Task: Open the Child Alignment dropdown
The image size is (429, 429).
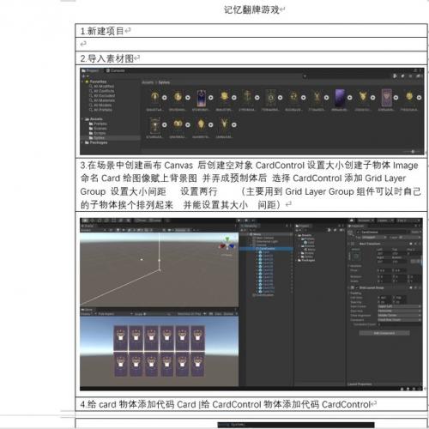Action: (x=399, y=316)
